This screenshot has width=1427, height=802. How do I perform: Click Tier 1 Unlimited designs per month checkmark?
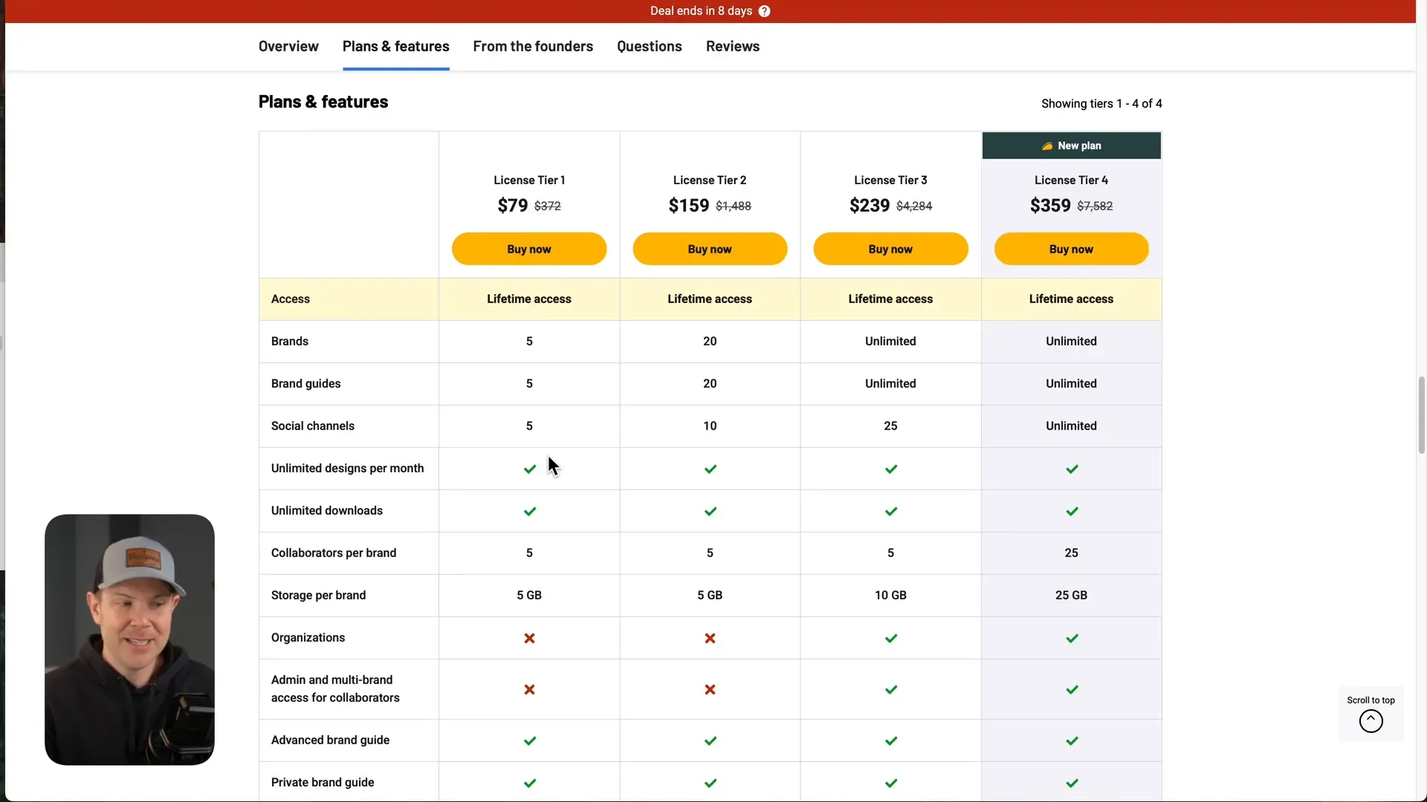click(x=529, y=469)
